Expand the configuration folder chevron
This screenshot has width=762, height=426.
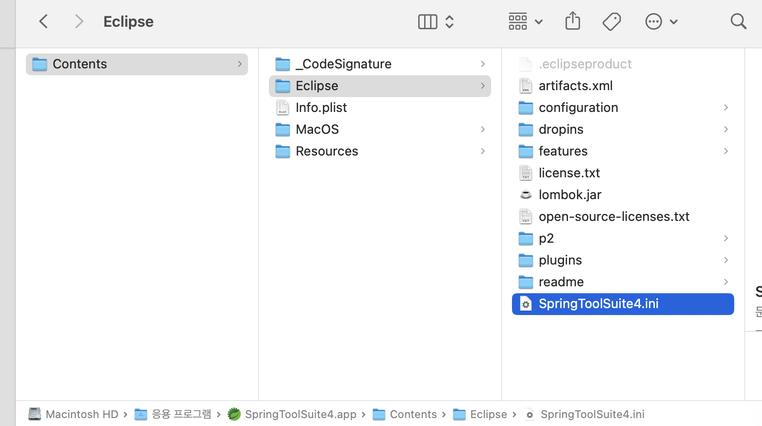(725, 107)
